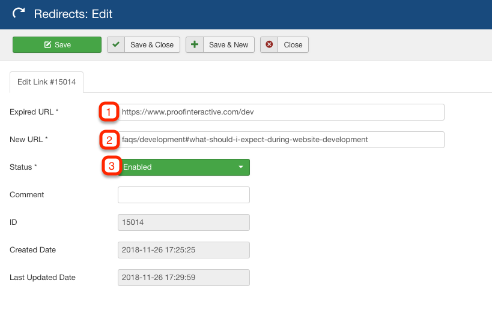The width and height of the screenshot is (492, 319).
Task: Click the green plus icon
Action: coord(195,44)
